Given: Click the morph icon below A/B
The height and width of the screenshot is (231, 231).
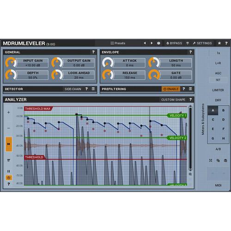Looking at the screenshot, I should click(x=211, y=160).
